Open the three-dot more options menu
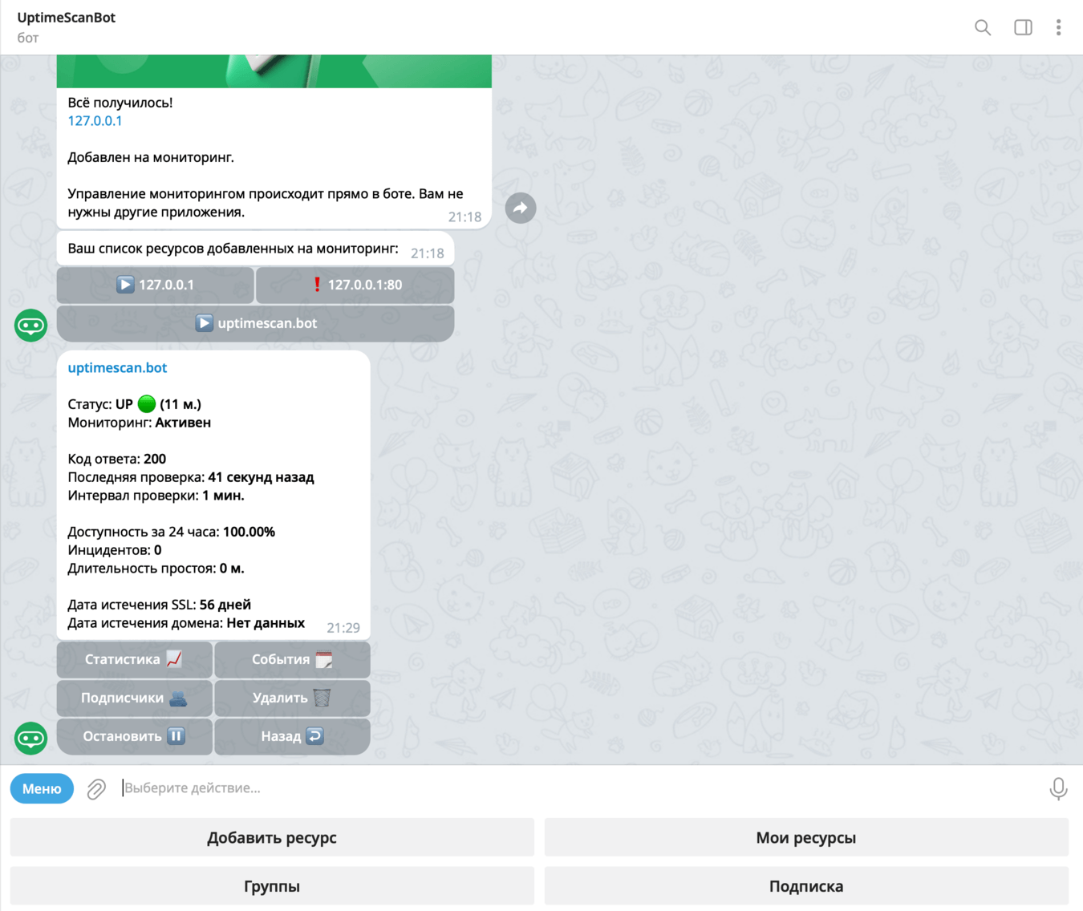1083x911 pixels. [1058, 27]
